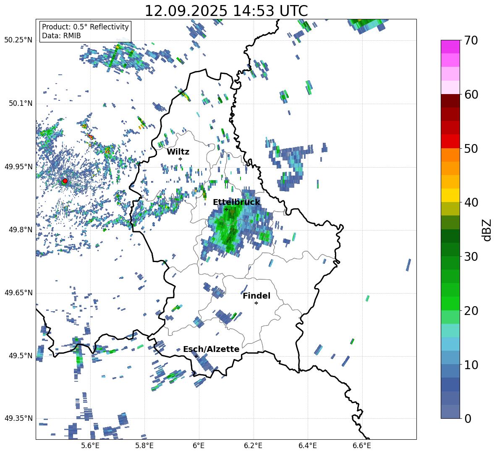Click the Wiltz station cross marker

click(x=180, y=159)
